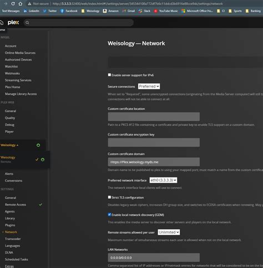Open the Text Messages bookmark

(x=11, y=11)
